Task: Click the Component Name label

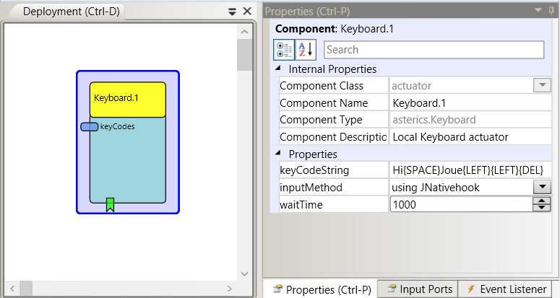Action: (x=324, y=103)
